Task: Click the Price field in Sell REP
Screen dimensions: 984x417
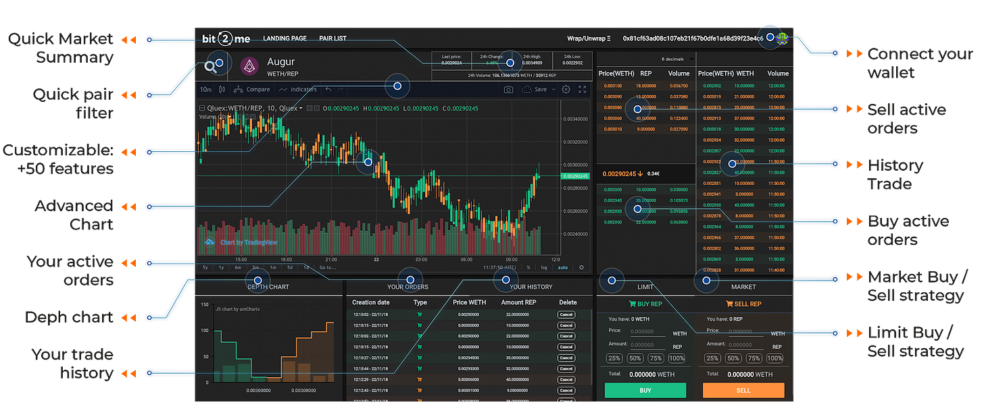Action: [x=746, y=332]
